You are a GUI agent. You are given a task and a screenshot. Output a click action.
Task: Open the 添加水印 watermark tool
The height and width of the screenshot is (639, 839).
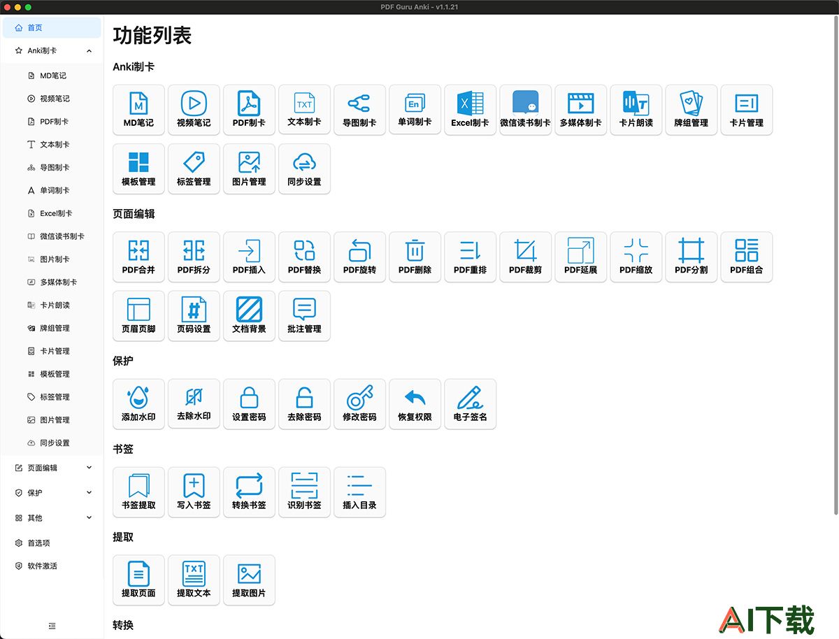[x=138, y=403]
